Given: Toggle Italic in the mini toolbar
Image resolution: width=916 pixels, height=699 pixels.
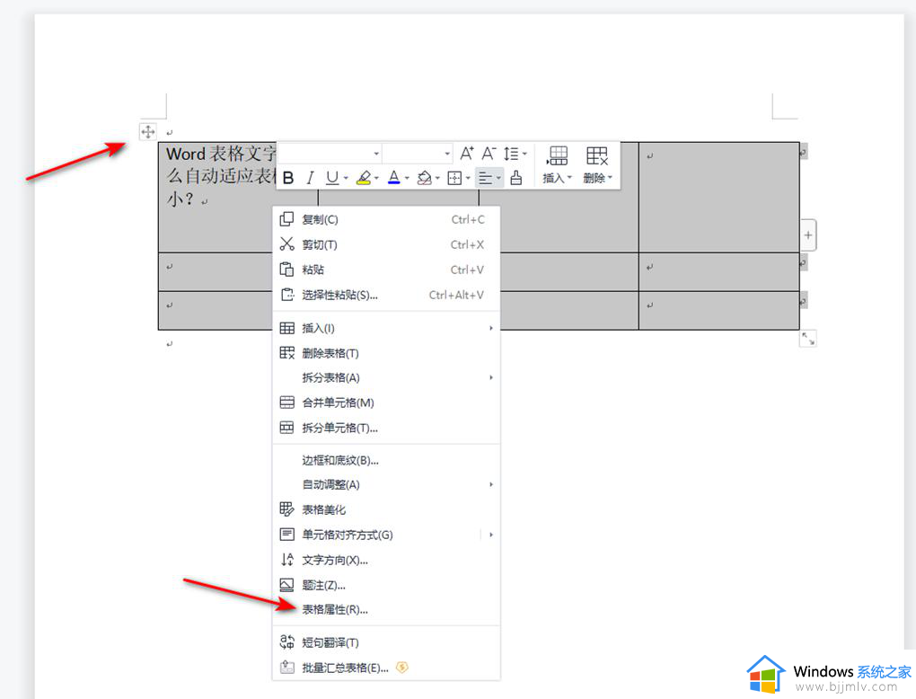Looking at the screenshot, I should point(310,178).
